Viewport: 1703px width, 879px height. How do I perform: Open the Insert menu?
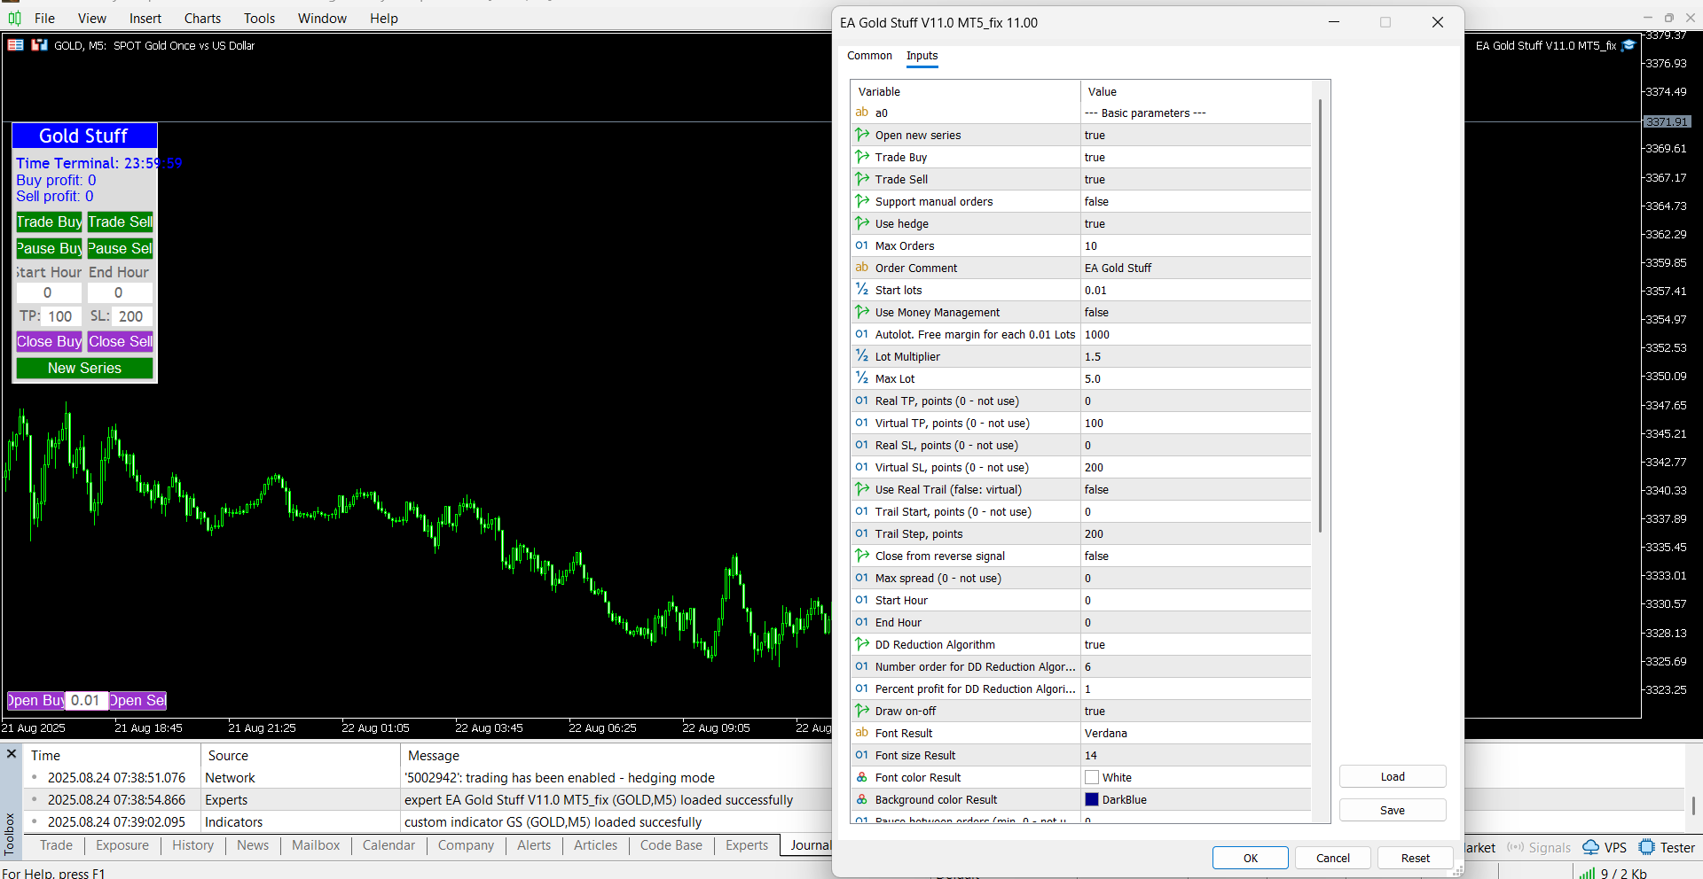click(145, 18)
